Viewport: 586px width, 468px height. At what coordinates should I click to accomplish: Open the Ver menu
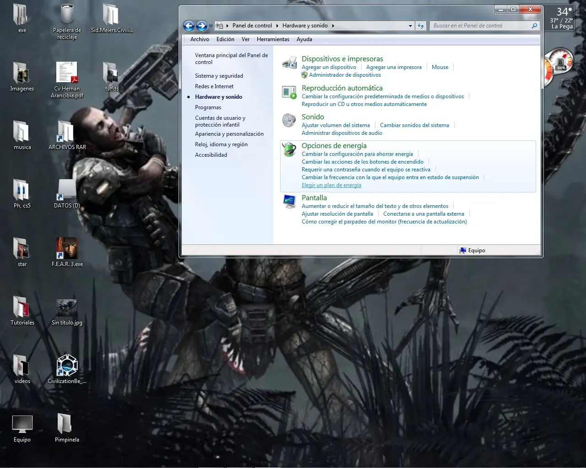(246, 39)
